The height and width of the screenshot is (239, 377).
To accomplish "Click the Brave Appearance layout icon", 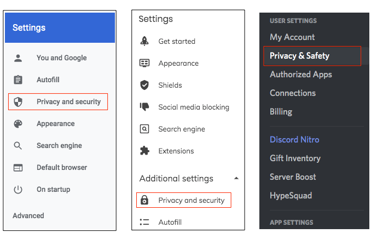I will coord(144,63).
